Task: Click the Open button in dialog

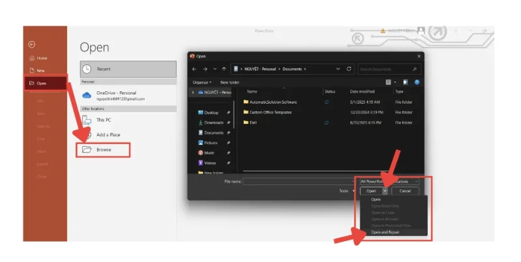Action: click(371, 191)
